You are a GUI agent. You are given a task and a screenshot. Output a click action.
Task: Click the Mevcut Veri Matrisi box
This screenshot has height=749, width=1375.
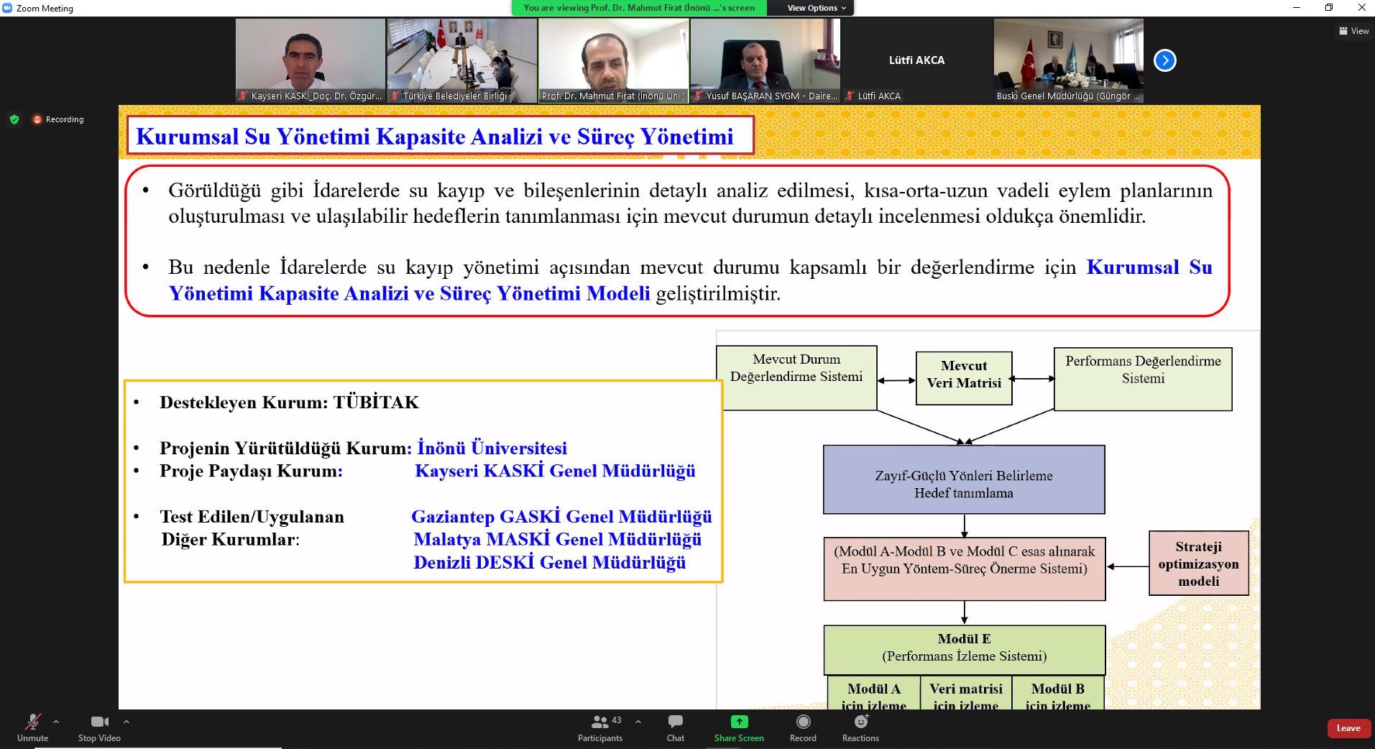[964, 378]
